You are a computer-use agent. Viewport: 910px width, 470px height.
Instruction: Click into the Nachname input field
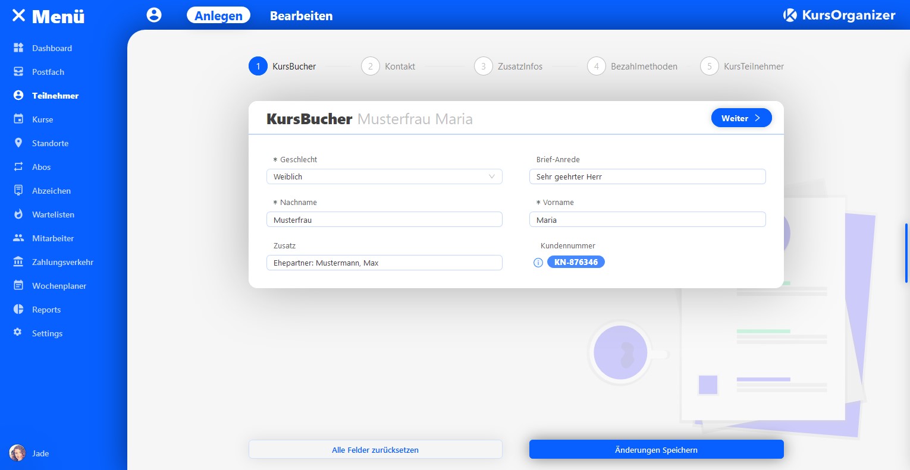click(x=384, y=220)
